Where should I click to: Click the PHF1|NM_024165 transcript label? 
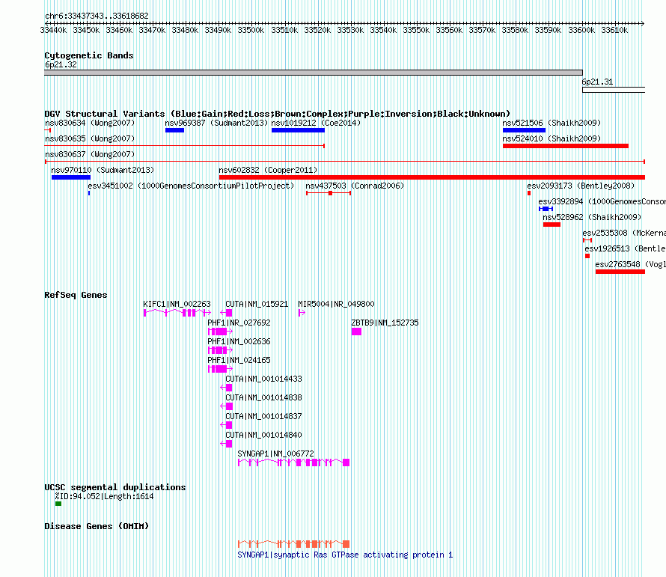[x=239, y=360]
